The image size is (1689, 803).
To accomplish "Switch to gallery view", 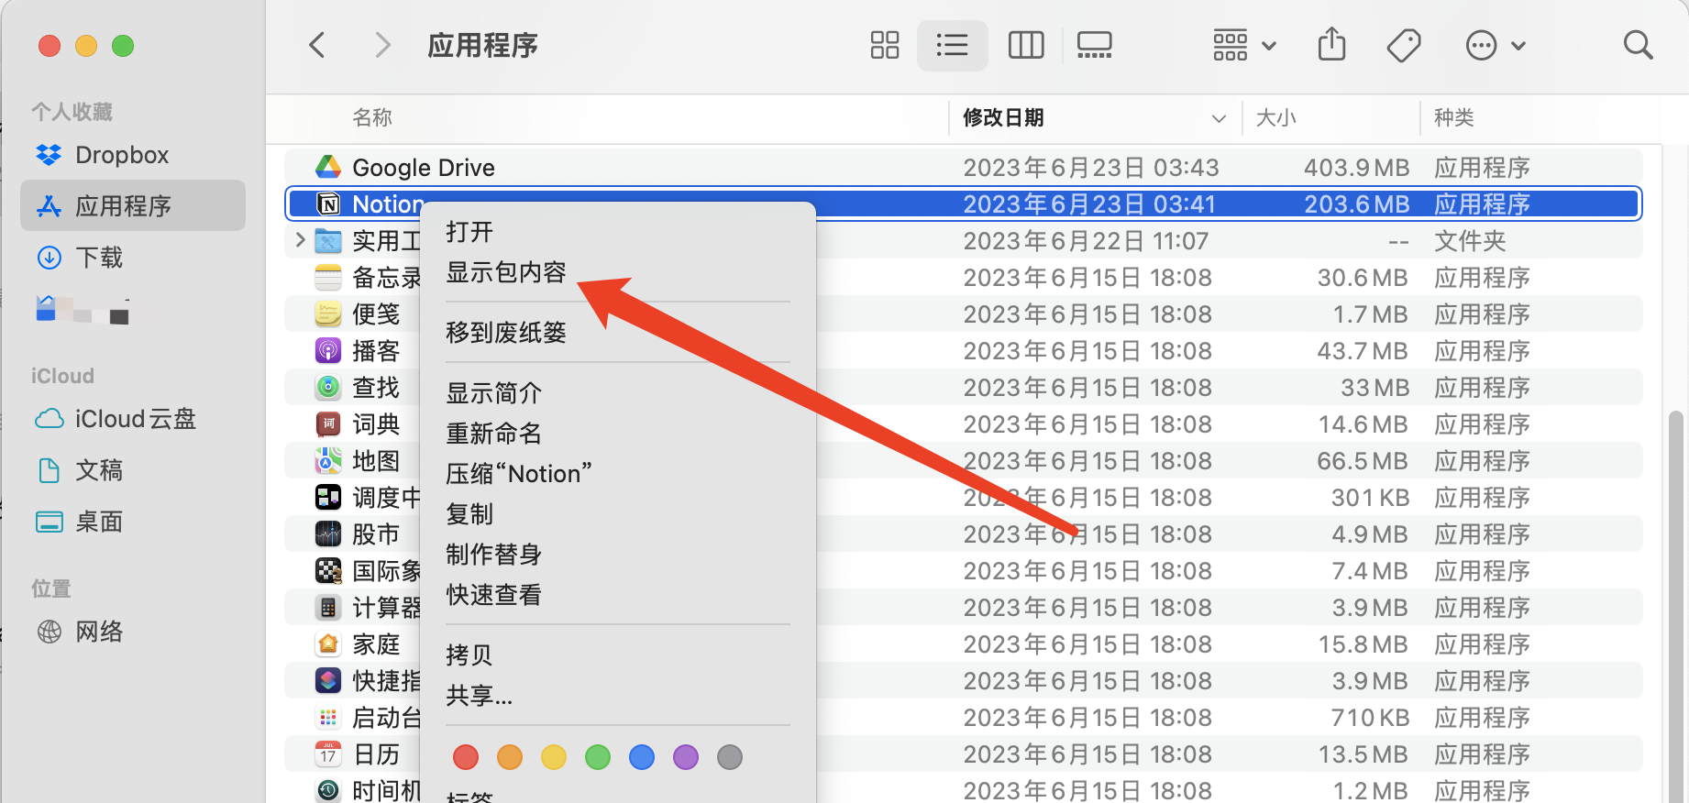I will tap(1094, 45).
